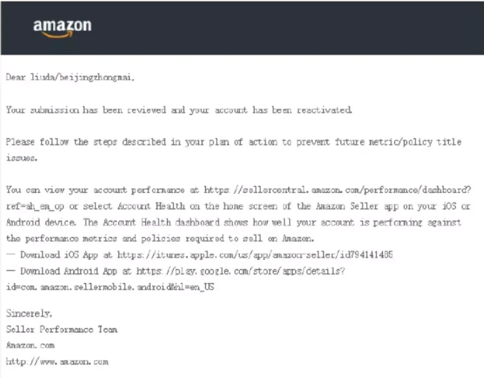Click the Download iOS App bullet text

pyautogui.click(x=59, y=255)
